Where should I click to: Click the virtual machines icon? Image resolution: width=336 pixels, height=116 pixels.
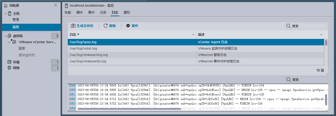(x=10, y=36)
